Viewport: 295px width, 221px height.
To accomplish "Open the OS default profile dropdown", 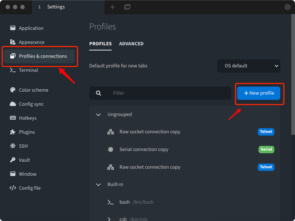I will (249, 66).
